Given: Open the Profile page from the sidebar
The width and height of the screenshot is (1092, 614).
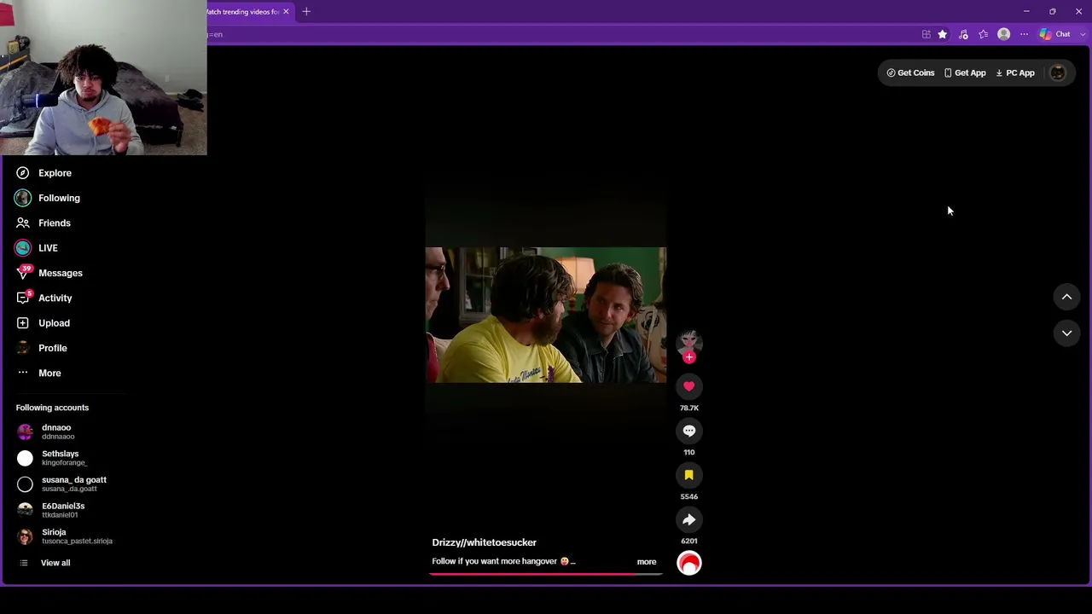Looking at the screenshot, I should click(x=41, y=348).
